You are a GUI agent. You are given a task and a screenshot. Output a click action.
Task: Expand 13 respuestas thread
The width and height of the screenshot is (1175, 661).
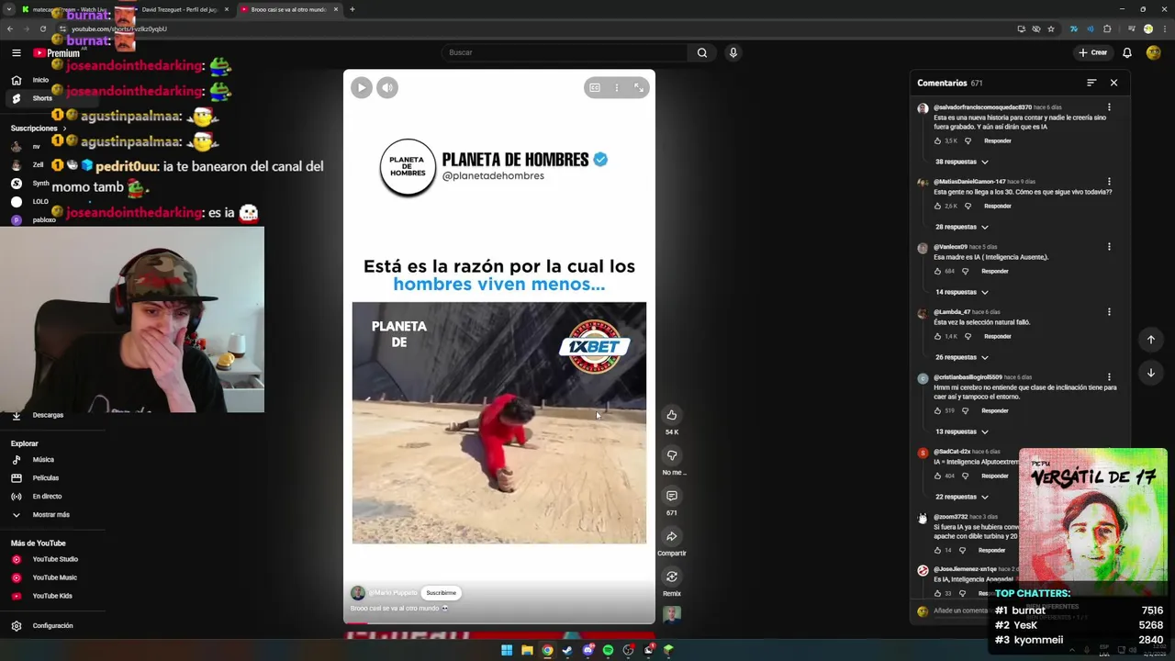pos(961,431)
